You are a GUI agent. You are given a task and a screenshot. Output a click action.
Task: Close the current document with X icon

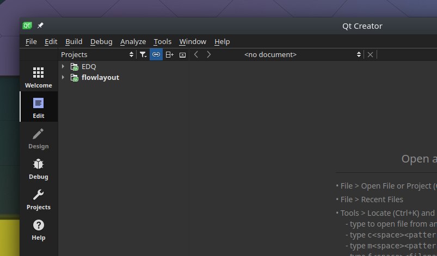[370, 54]
